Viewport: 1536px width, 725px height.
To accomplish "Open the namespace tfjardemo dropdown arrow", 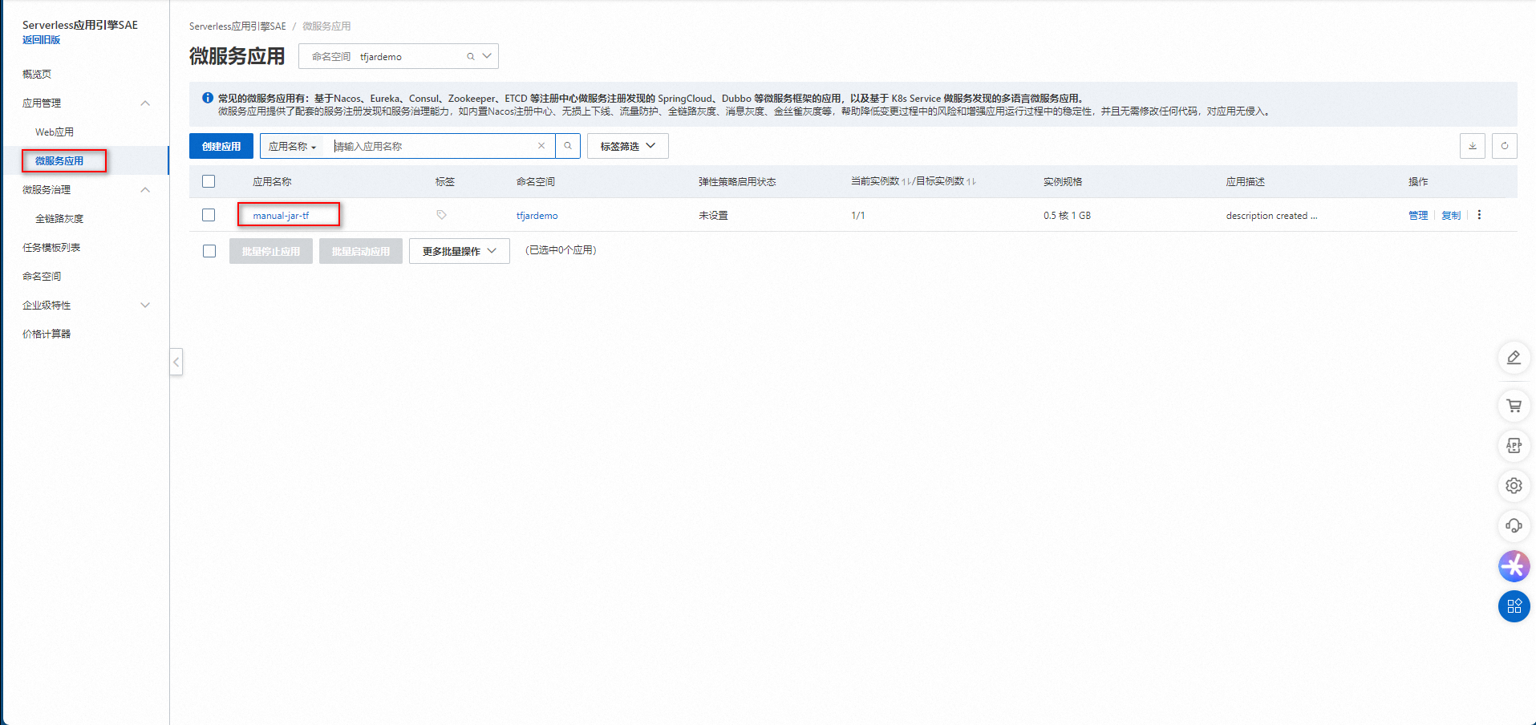I will pyautogui.click(x=487, y=56).
